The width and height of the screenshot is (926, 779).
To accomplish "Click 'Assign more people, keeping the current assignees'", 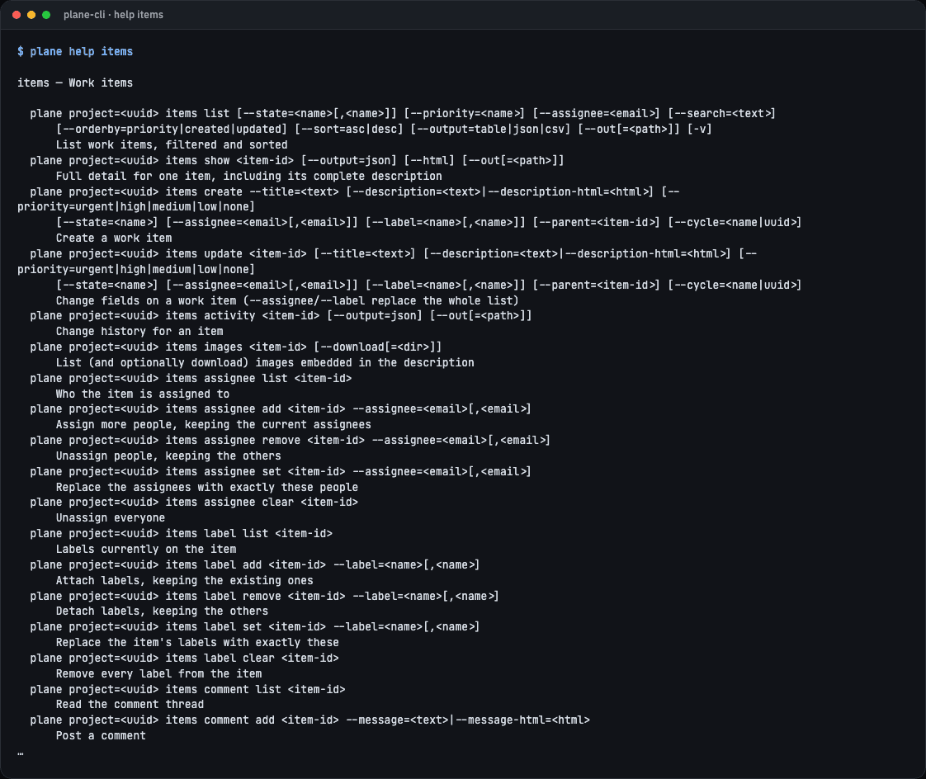I will (213, 425).
